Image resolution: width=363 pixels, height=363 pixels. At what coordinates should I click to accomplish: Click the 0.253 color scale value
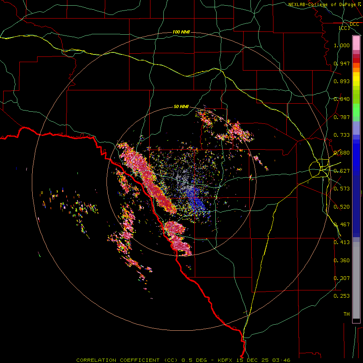342,296
